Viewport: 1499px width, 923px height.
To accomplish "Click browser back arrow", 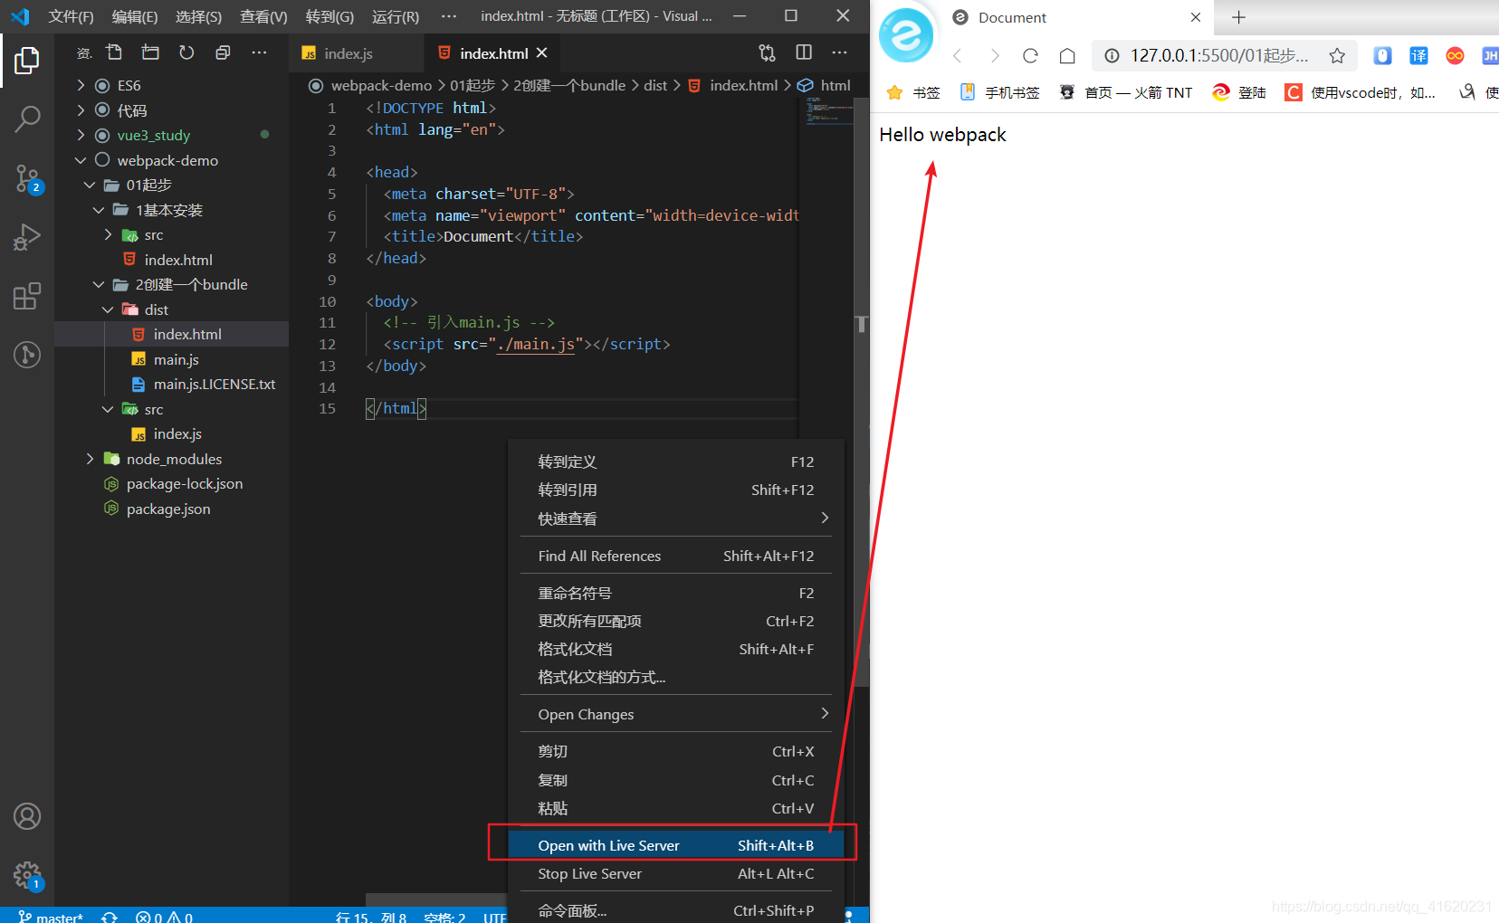I will [x=957, y=56].
